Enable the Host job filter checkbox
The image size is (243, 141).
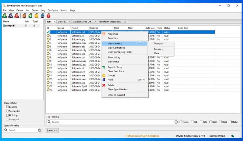point(220,122)
